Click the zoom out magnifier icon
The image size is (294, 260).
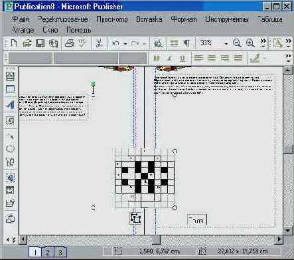(237, 43)
